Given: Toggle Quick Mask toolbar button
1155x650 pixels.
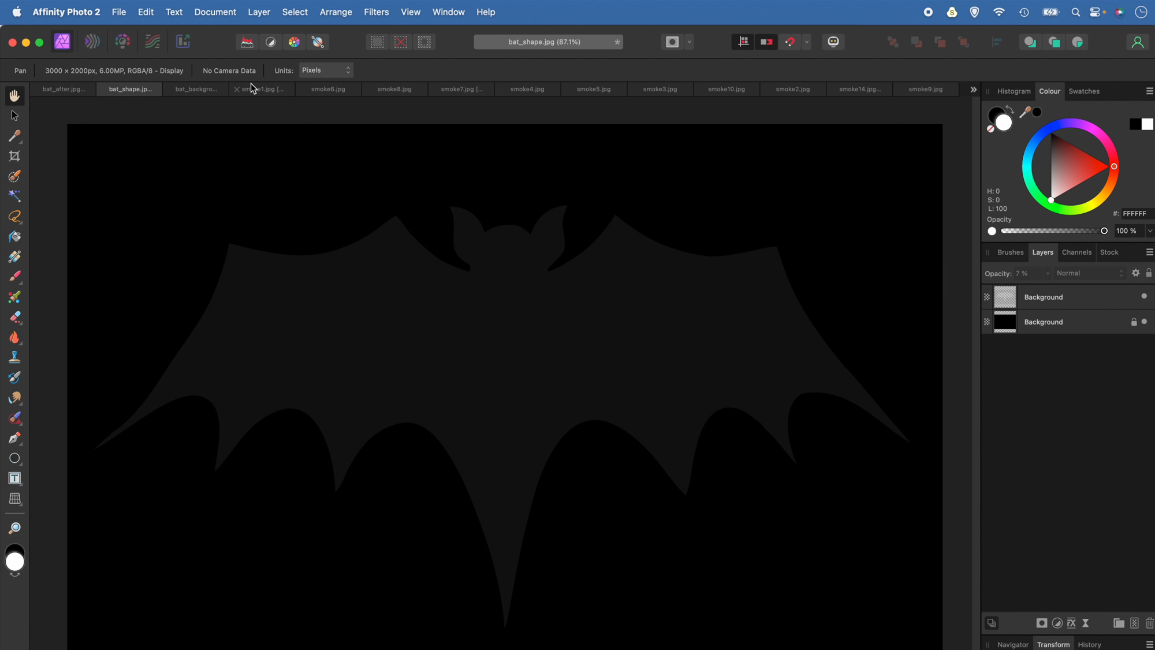Looking at the screenshot, I should pos(672,42).
